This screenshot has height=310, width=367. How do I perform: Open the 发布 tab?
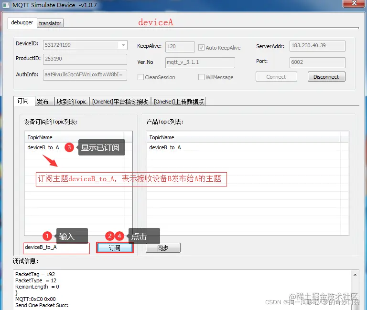coord(44,102)
